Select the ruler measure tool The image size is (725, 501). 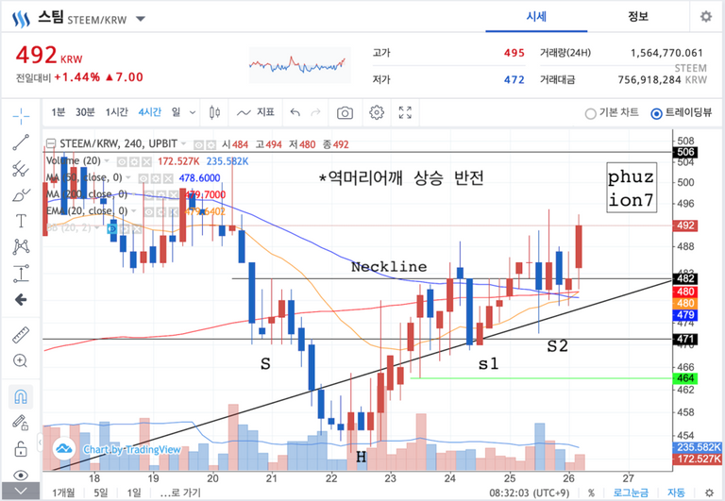click(x=21, y=335)
